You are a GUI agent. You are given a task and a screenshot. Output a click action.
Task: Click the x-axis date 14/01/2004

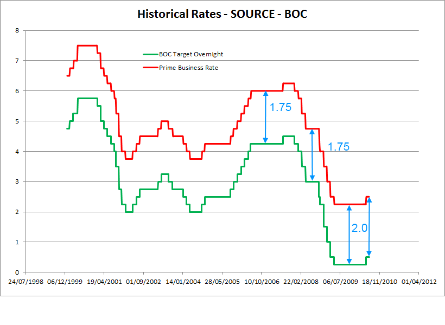[x=183, y=282]
